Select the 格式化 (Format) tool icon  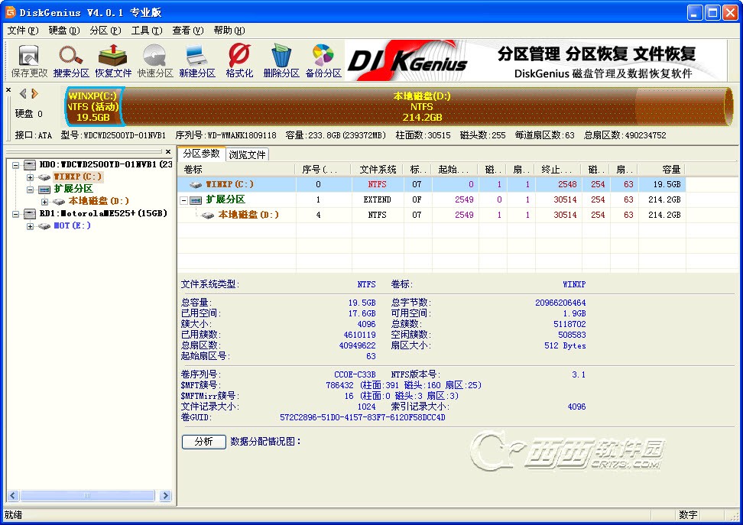[x=239, y=60]
